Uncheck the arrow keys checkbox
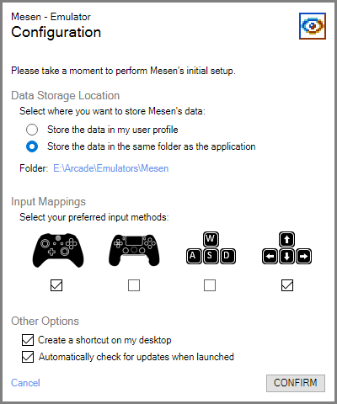Screen dimensions: 337x404 pyautogui.click(x=287, y=285)
